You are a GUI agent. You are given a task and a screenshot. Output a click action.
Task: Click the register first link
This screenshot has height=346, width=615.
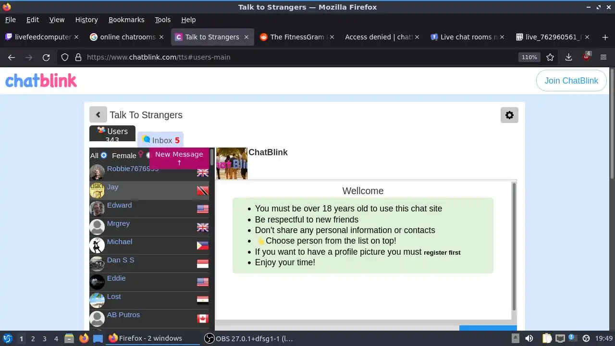click(442, 252)
